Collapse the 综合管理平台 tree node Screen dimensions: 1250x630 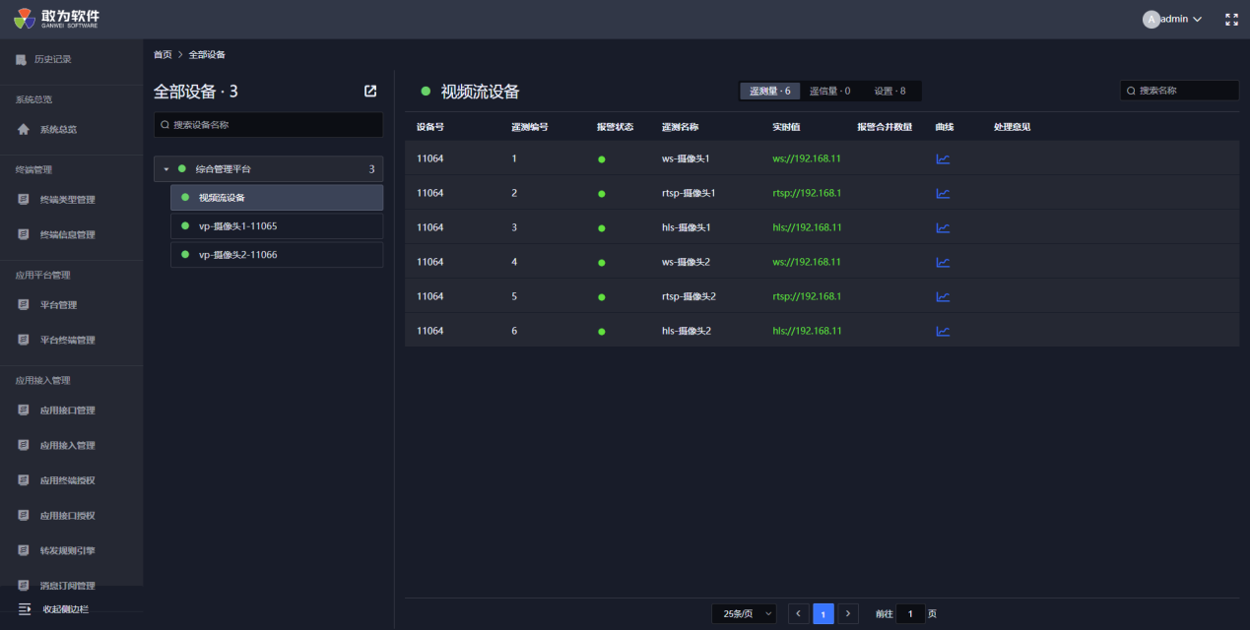coord(166,169)
